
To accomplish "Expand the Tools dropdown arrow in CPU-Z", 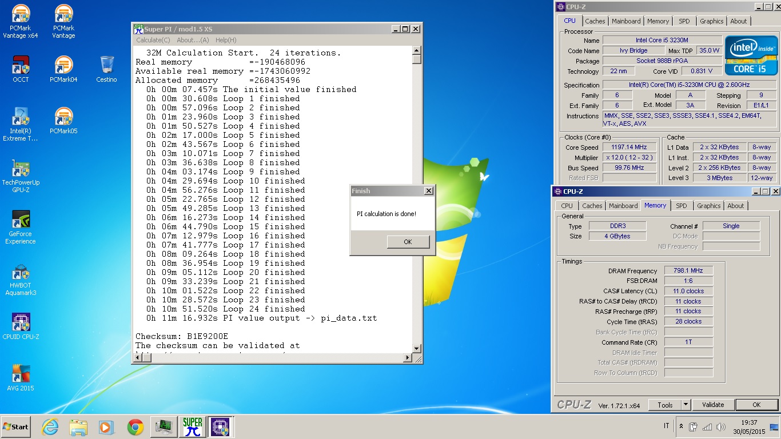I will pyautogui.click(x=686, y=405).
